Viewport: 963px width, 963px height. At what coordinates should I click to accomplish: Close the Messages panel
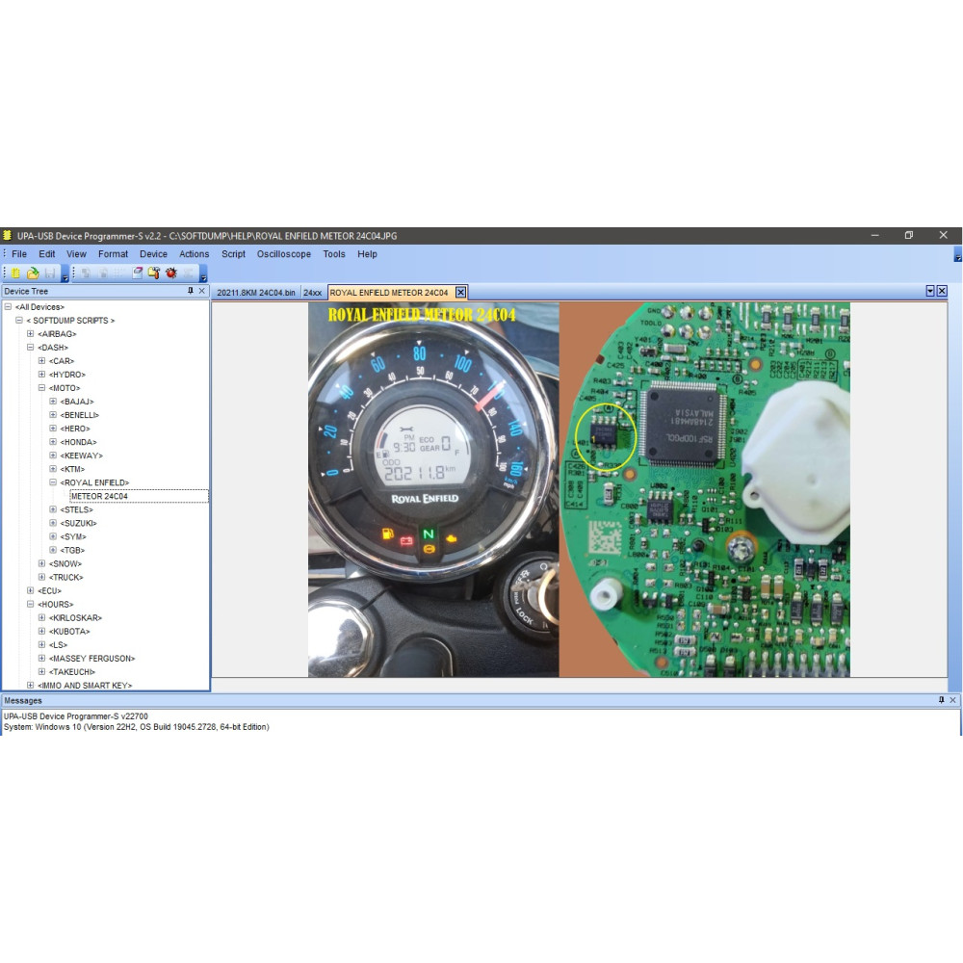[x=953, y=700]
